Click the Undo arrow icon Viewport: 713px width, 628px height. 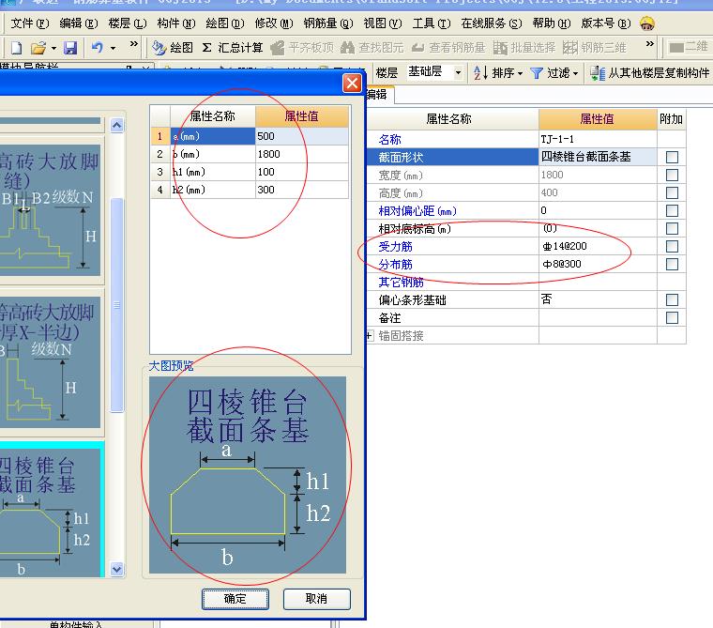click(98, 47)
